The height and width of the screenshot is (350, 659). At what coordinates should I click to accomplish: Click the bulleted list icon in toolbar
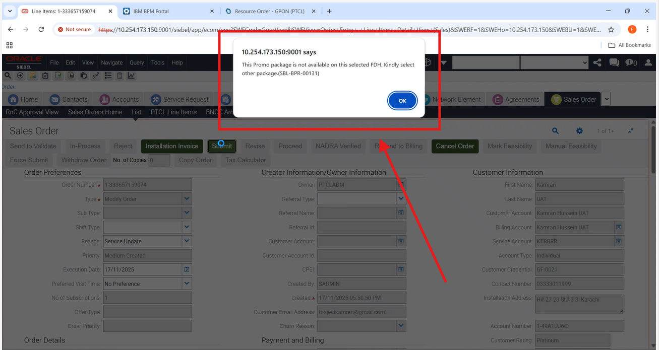click(108, 76)
